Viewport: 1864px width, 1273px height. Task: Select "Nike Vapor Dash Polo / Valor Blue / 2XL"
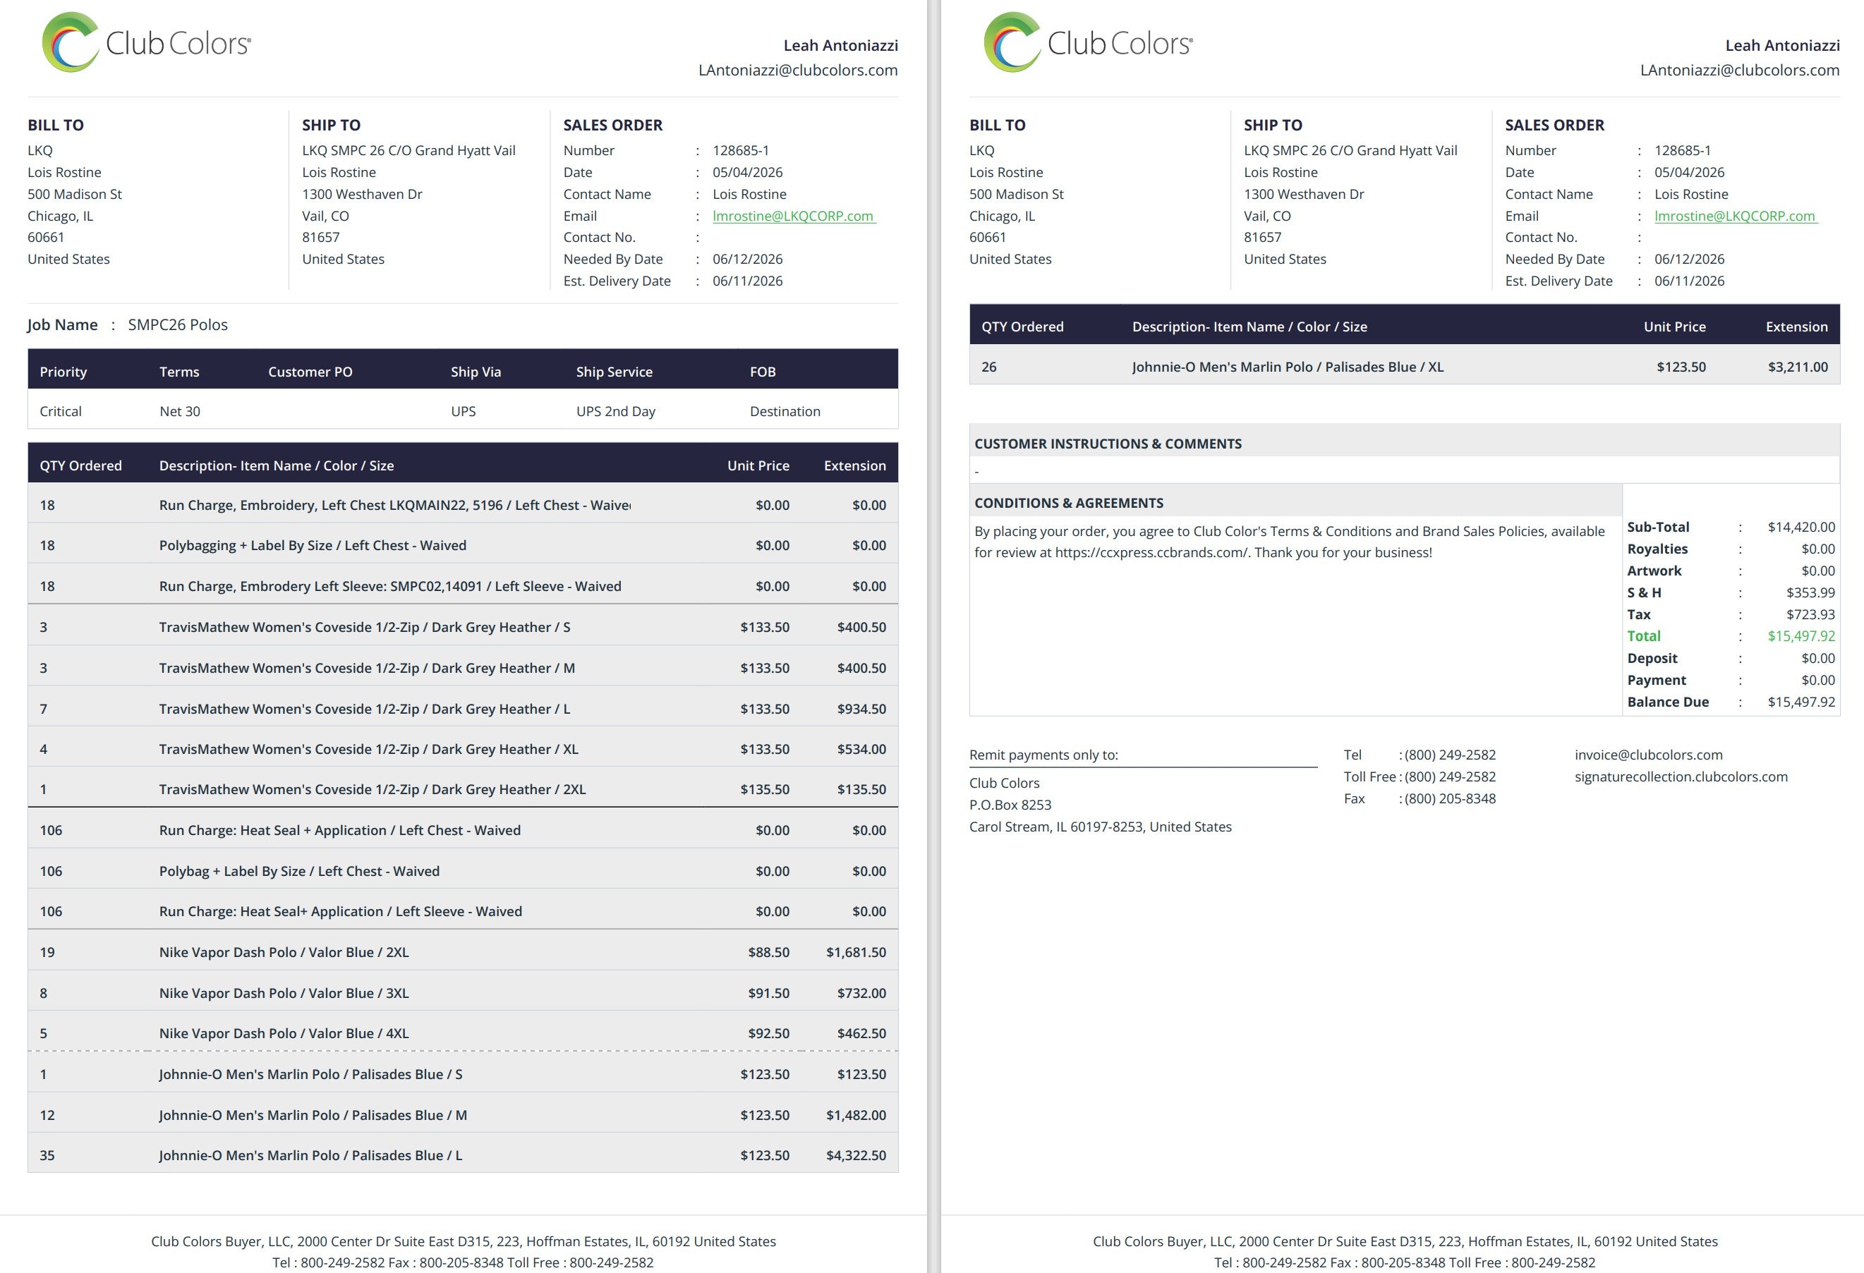pos(284,952)
